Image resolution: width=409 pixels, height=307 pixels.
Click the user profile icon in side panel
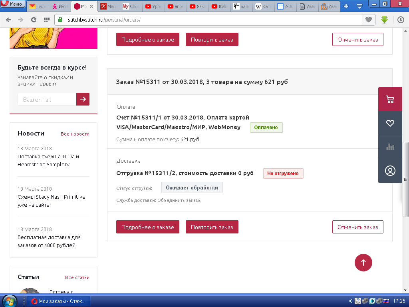[390, 171]
